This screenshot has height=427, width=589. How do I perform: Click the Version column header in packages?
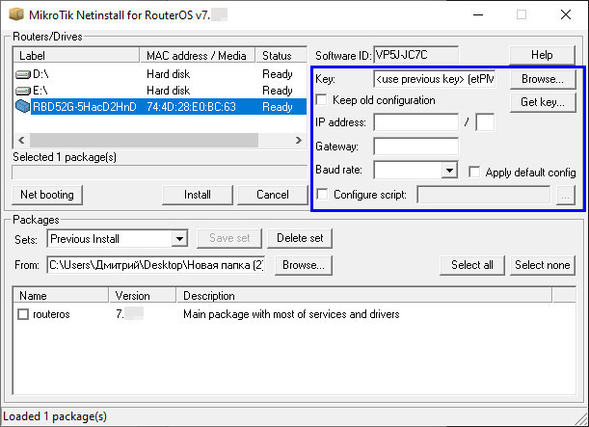tap(143, 296)
